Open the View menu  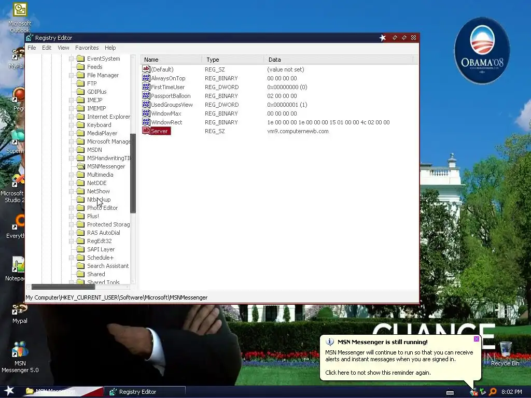(x=63, y=48)
